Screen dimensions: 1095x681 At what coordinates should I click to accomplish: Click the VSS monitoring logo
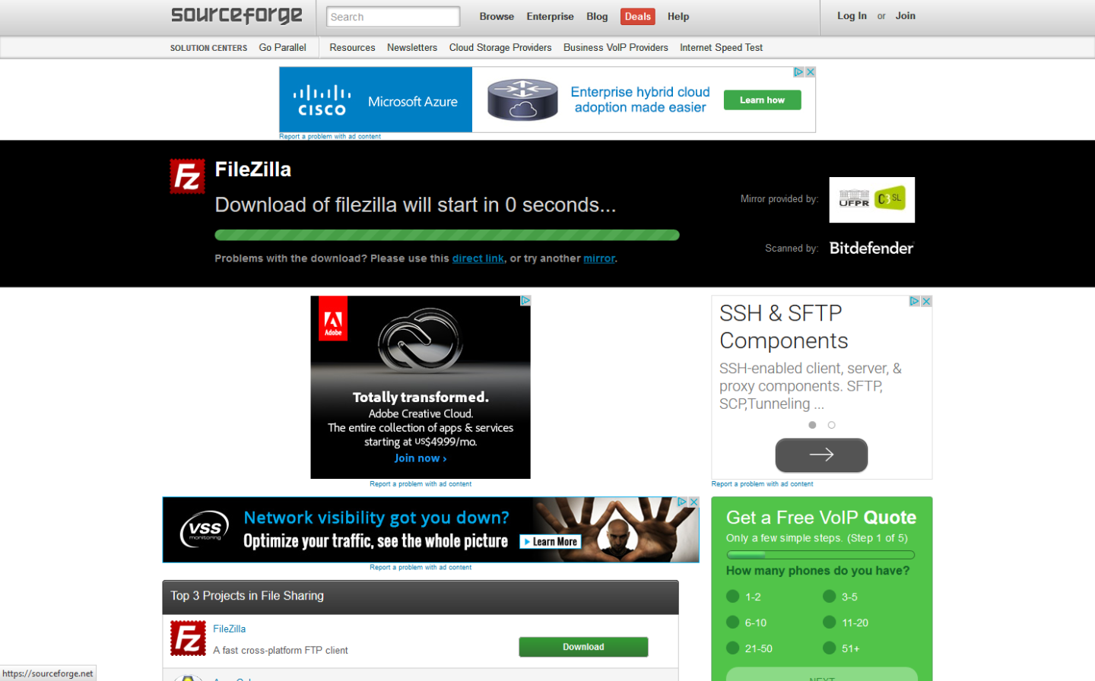pos(202,530)
